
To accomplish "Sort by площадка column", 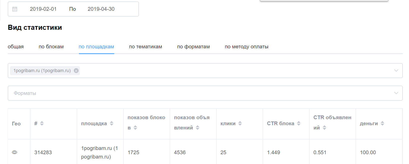I will tap(112, 123).
